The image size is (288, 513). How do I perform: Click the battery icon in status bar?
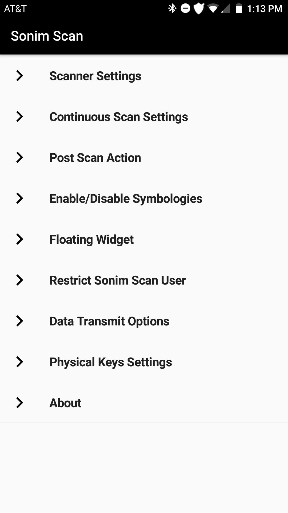[x=239, y=9]
